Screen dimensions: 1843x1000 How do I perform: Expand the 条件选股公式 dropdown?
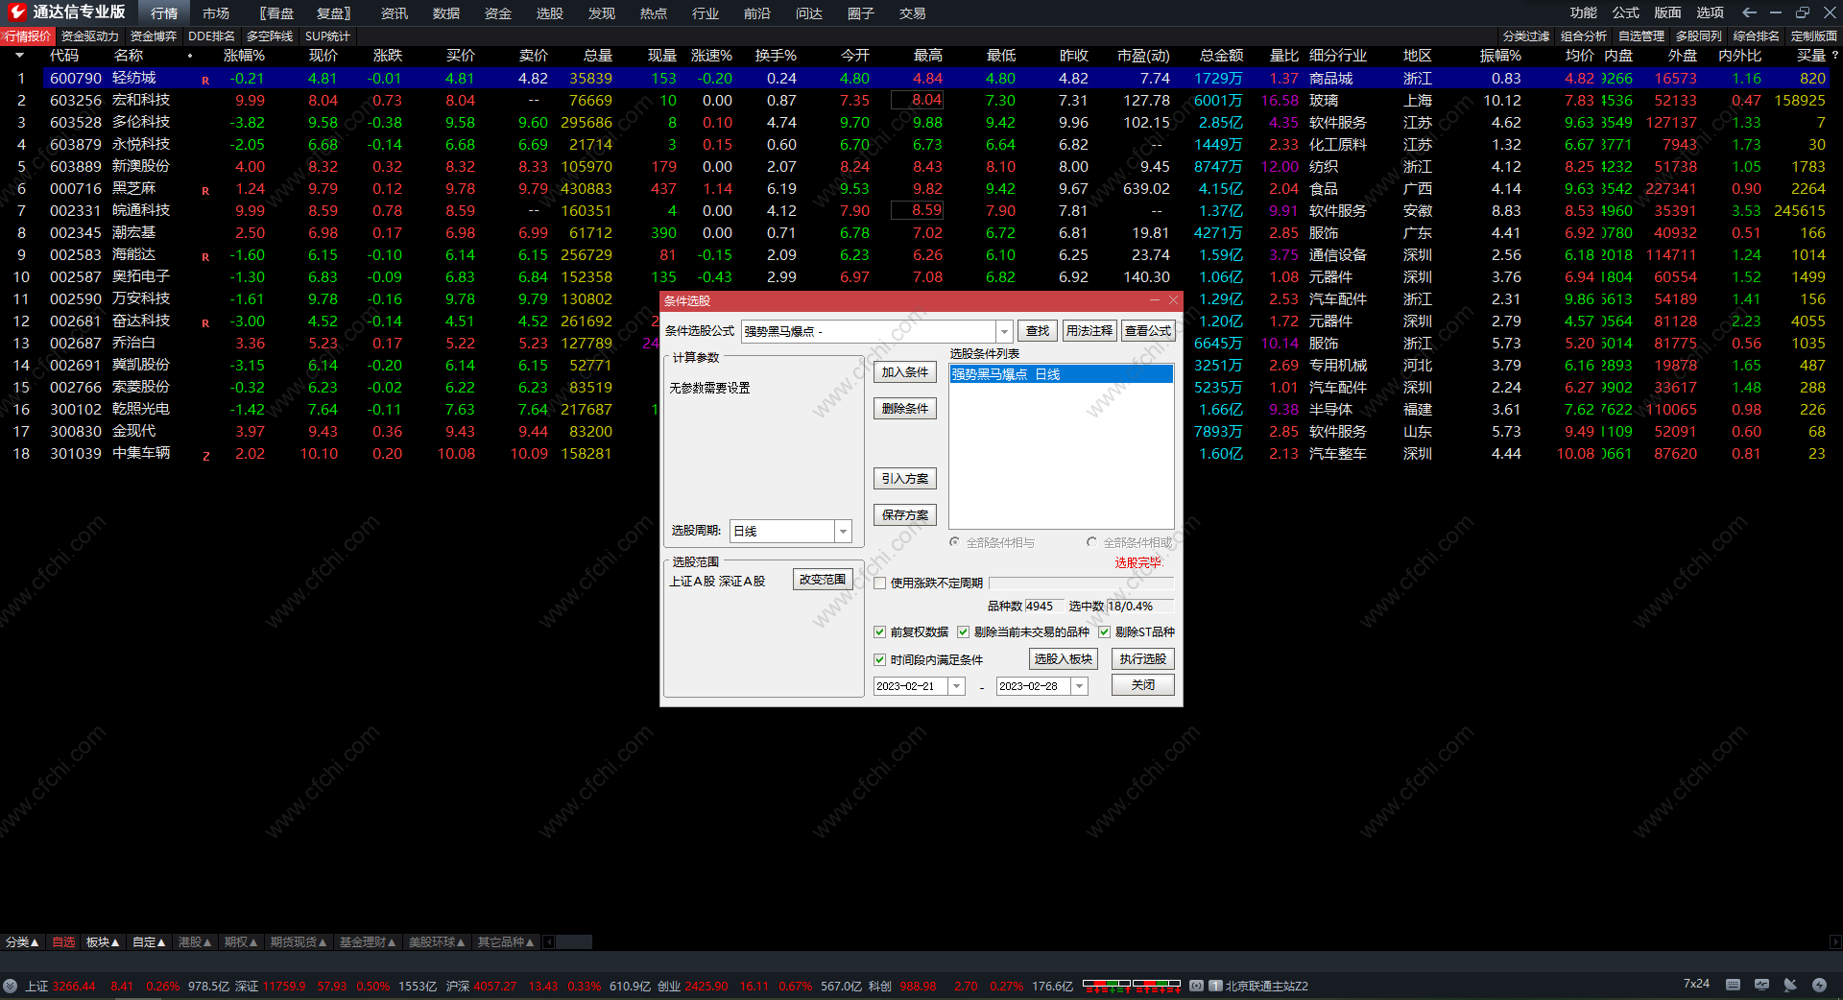(1004, 331)
